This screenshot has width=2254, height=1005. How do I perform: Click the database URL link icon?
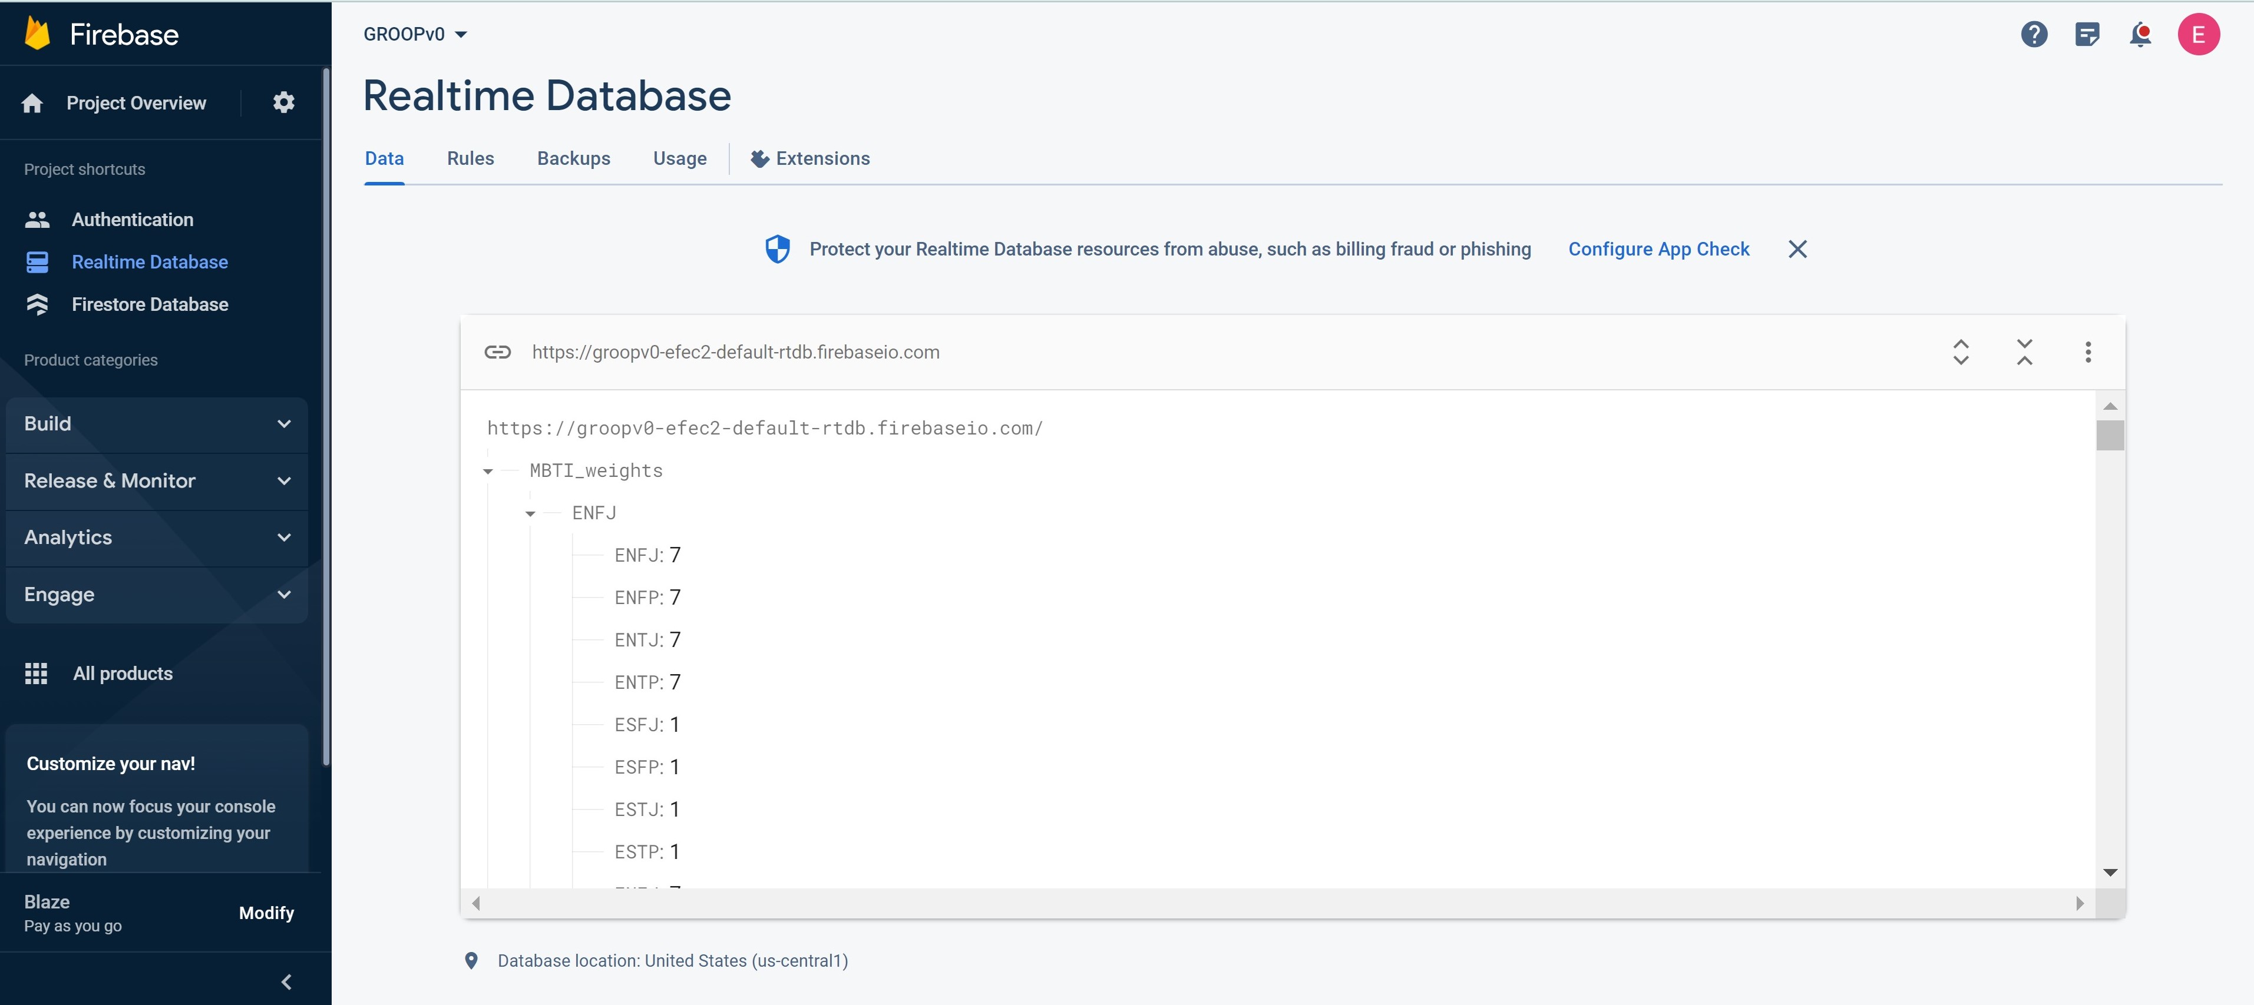coord(497,351)
